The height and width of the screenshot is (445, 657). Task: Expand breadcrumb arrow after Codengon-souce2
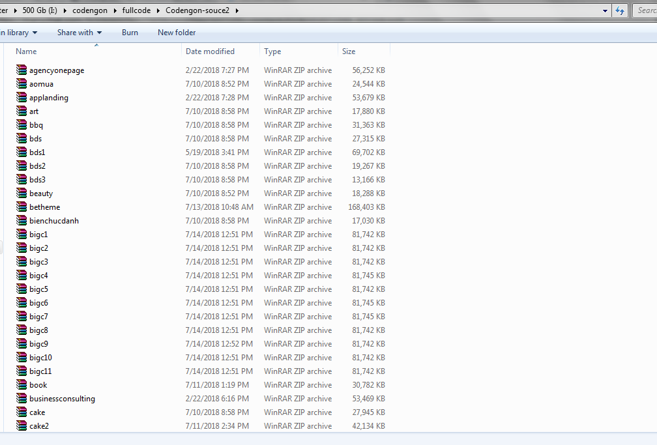coord(237,10)
